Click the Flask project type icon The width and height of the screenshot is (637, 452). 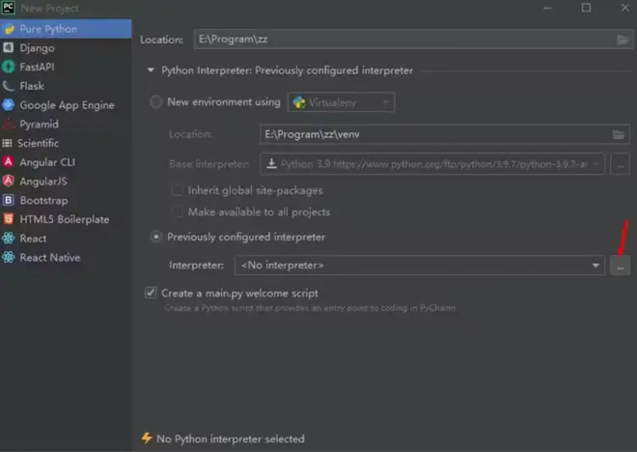(8, 86)
